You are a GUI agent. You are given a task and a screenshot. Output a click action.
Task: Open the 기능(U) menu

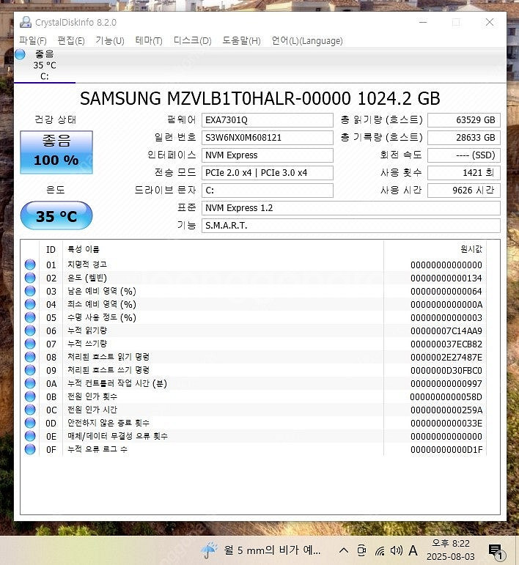pyautogui.click(x=110, y=41)
